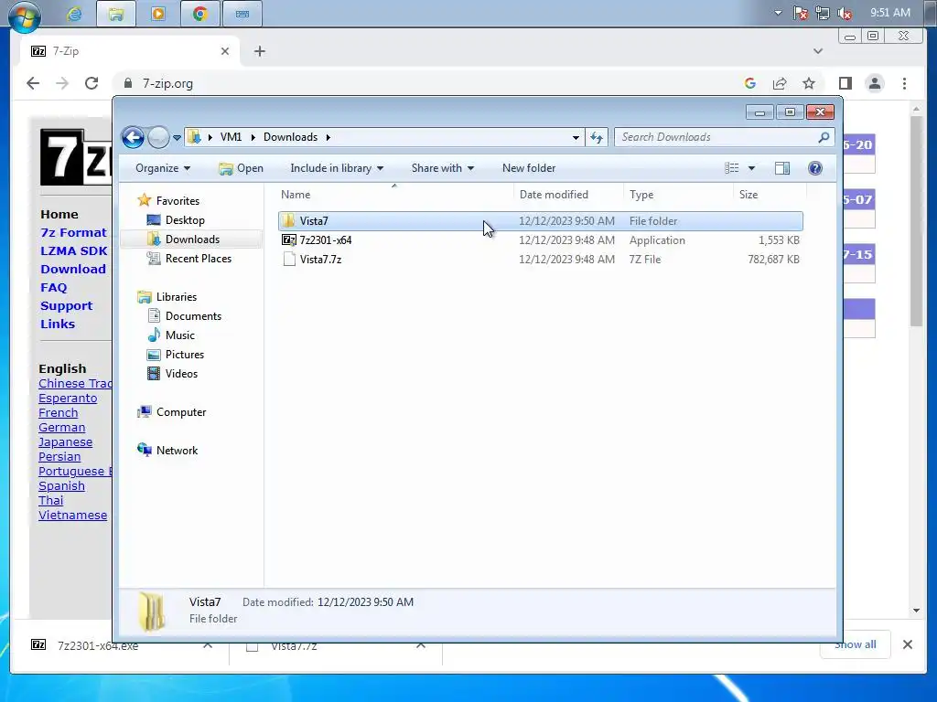Select Computer in navigation pane
The image size is (937, 702).
point(181,412)
